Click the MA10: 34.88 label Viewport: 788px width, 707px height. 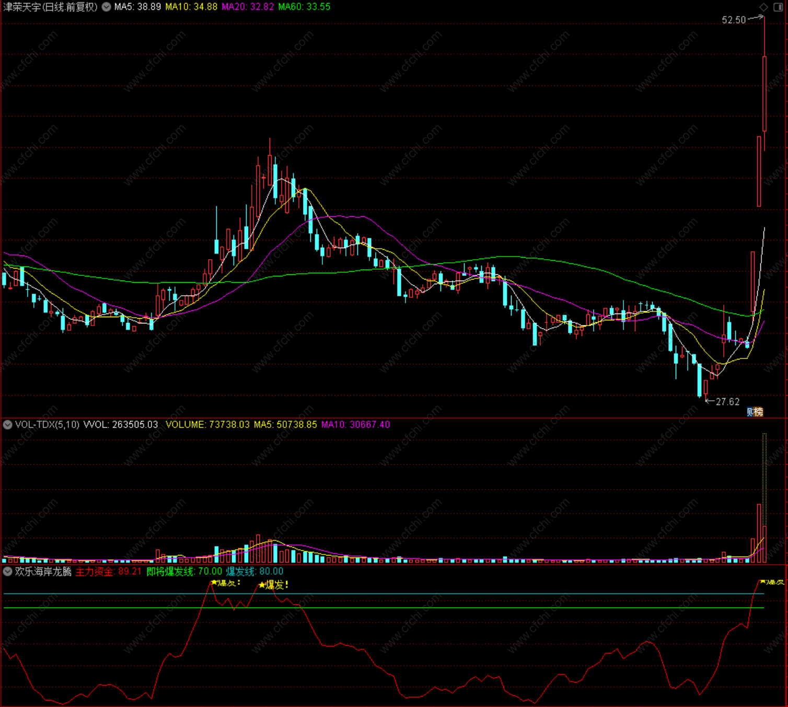pos(191,7)
